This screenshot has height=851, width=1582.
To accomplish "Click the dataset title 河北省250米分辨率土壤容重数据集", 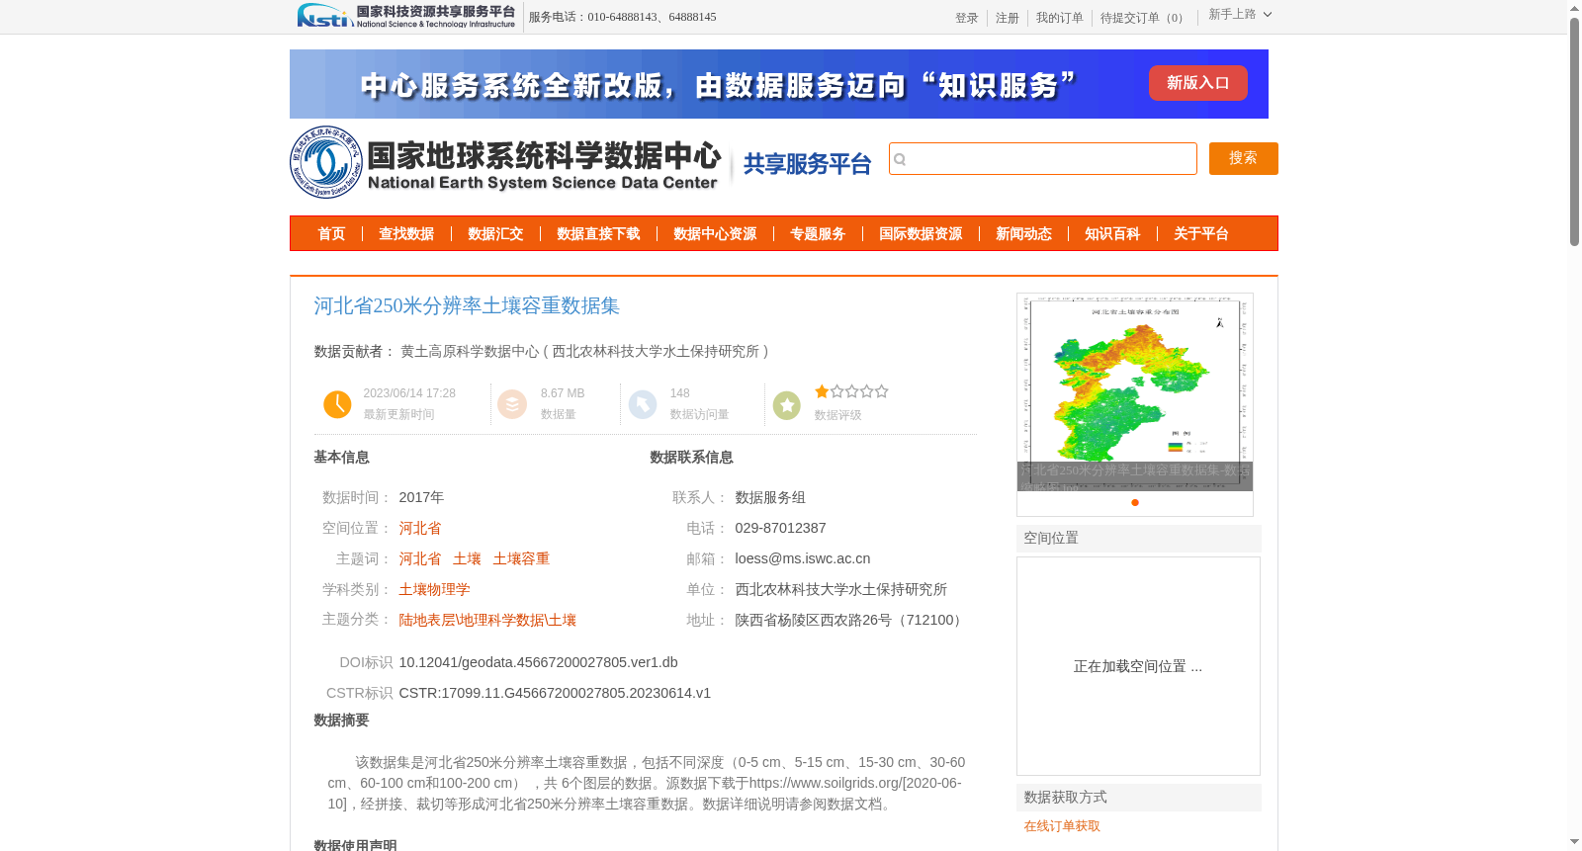I will (467, 306).
